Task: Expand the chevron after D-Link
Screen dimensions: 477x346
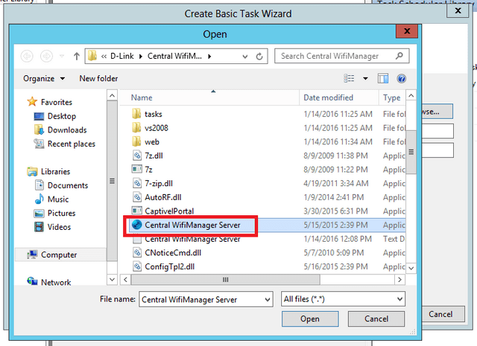Action: tap(141, 57)
